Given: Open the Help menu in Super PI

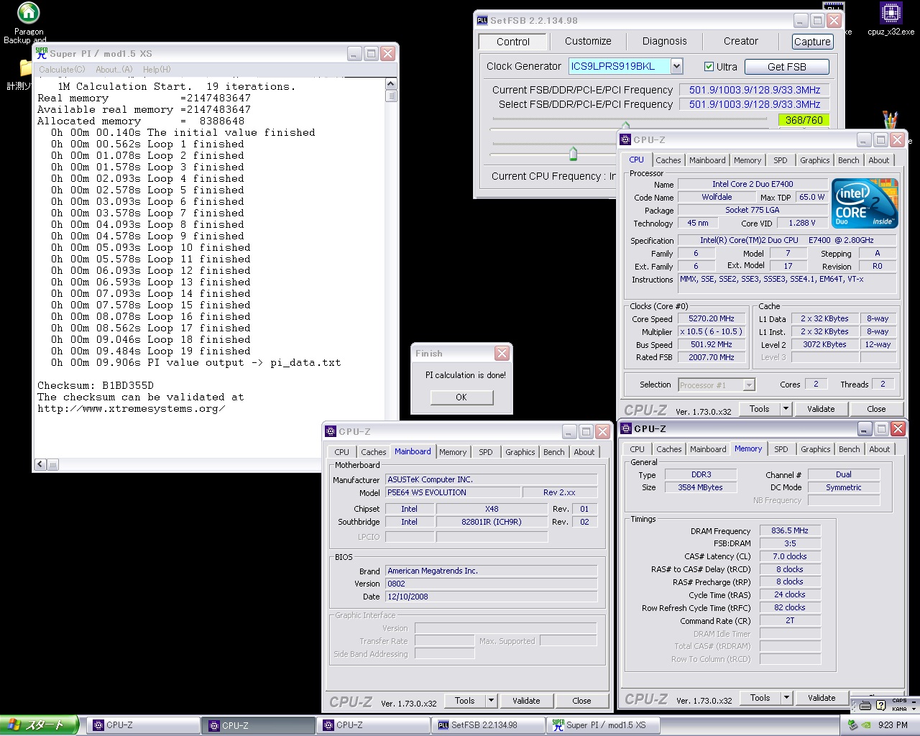Looking at the screenshot, I should click(x=157, y=70).
